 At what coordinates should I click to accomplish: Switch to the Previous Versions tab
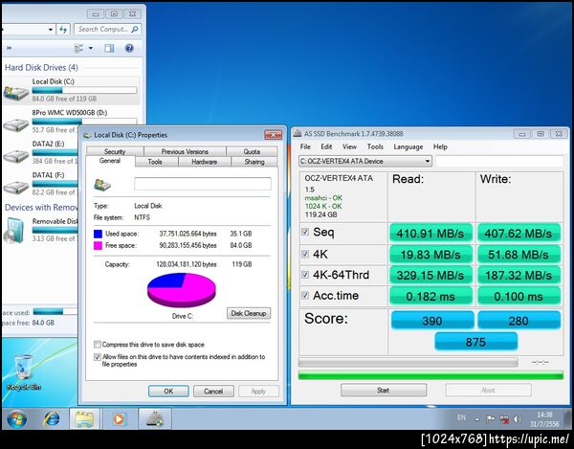click(x=185, y=151)
